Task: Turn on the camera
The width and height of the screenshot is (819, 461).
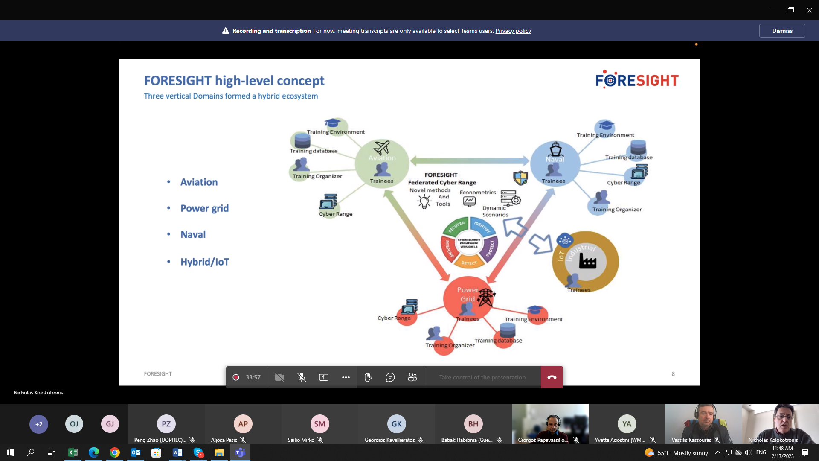Action: point(279,377)
